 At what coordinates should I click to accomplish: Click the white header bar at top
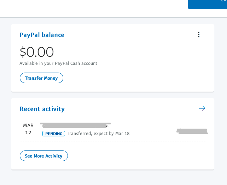coord(92,8)
